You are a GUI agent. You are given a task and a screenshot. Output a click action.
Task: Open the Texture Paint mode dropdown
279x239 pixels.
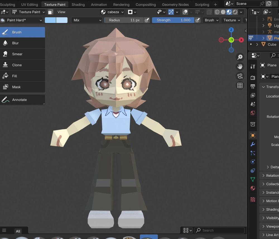(28, 12)
